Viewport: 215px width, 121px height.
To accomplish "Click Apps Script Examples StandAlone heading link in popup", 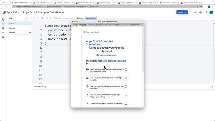I will (x=99, y=43).
